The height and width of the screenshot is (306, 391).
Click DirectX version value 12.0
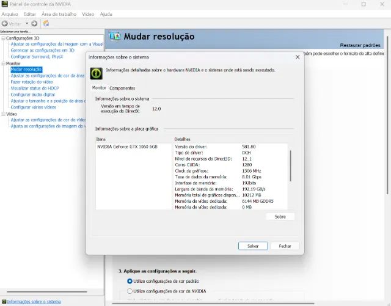(156, 109)
